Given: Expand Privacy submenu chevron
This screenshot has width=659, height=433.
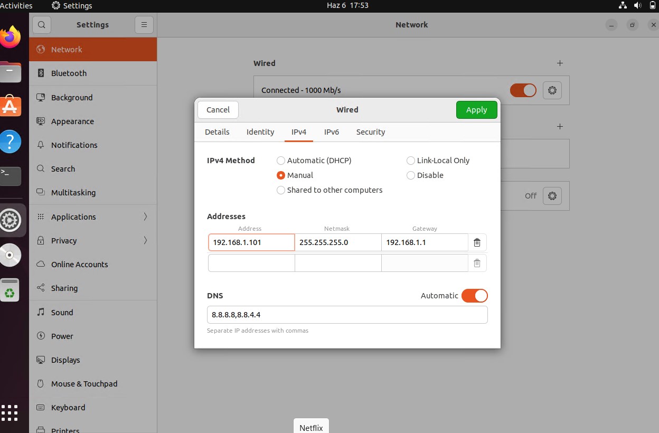Looking at the screenshot, I should tap(145, 240).
